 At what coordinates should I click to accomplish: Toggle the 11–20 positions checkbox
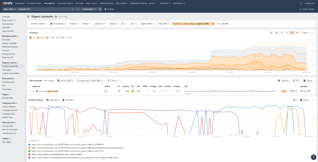(x=47, y=38)
